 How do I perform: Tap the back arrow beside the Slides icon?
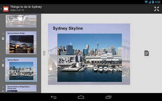tap(1, 9)
